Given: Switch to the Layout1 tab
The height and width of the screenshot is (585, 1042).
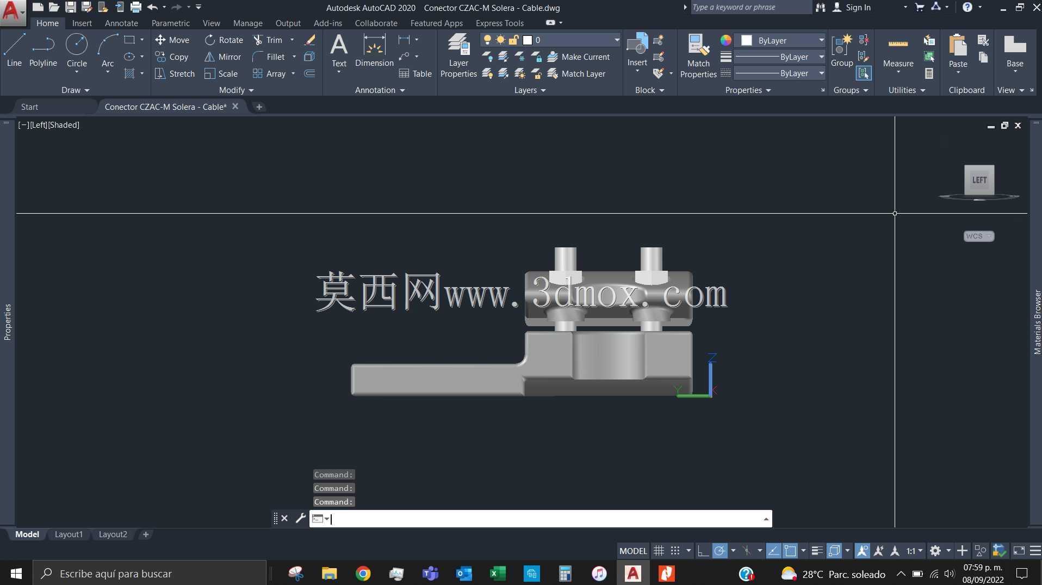Looking at the screenshot, I should tap(69, 534).
